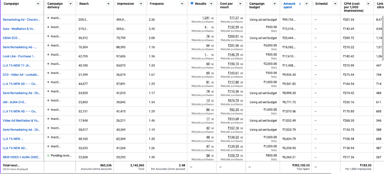Click the green Pending review status dot
The image size is (384, 174).
click(x=48, y=155)
